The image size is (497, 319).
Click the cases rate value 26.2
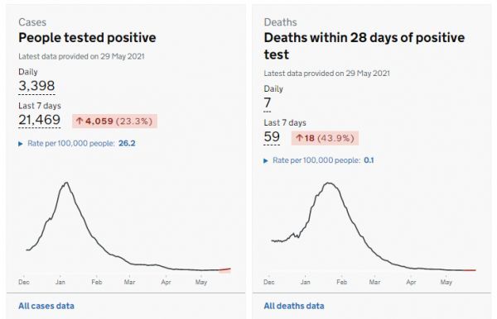tap(127, 144)
